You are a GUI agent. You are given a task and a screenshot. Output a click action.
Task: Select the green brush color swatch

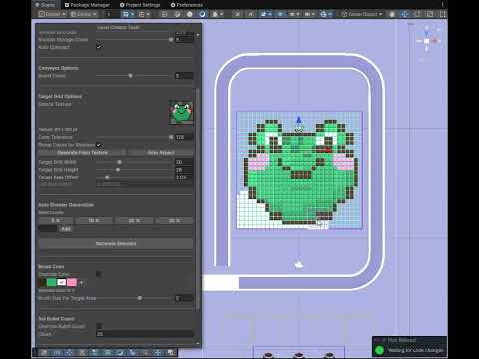click(51, 282)
